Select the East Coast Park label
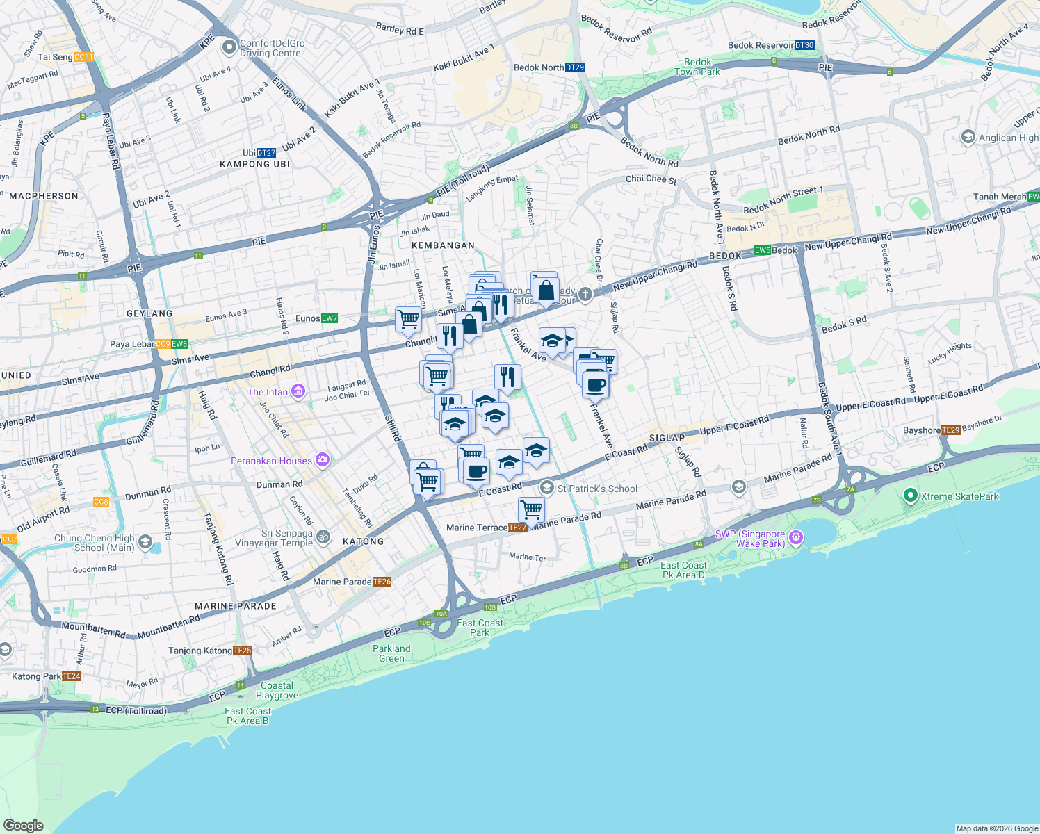1040x834 pixels. [480, 628]
